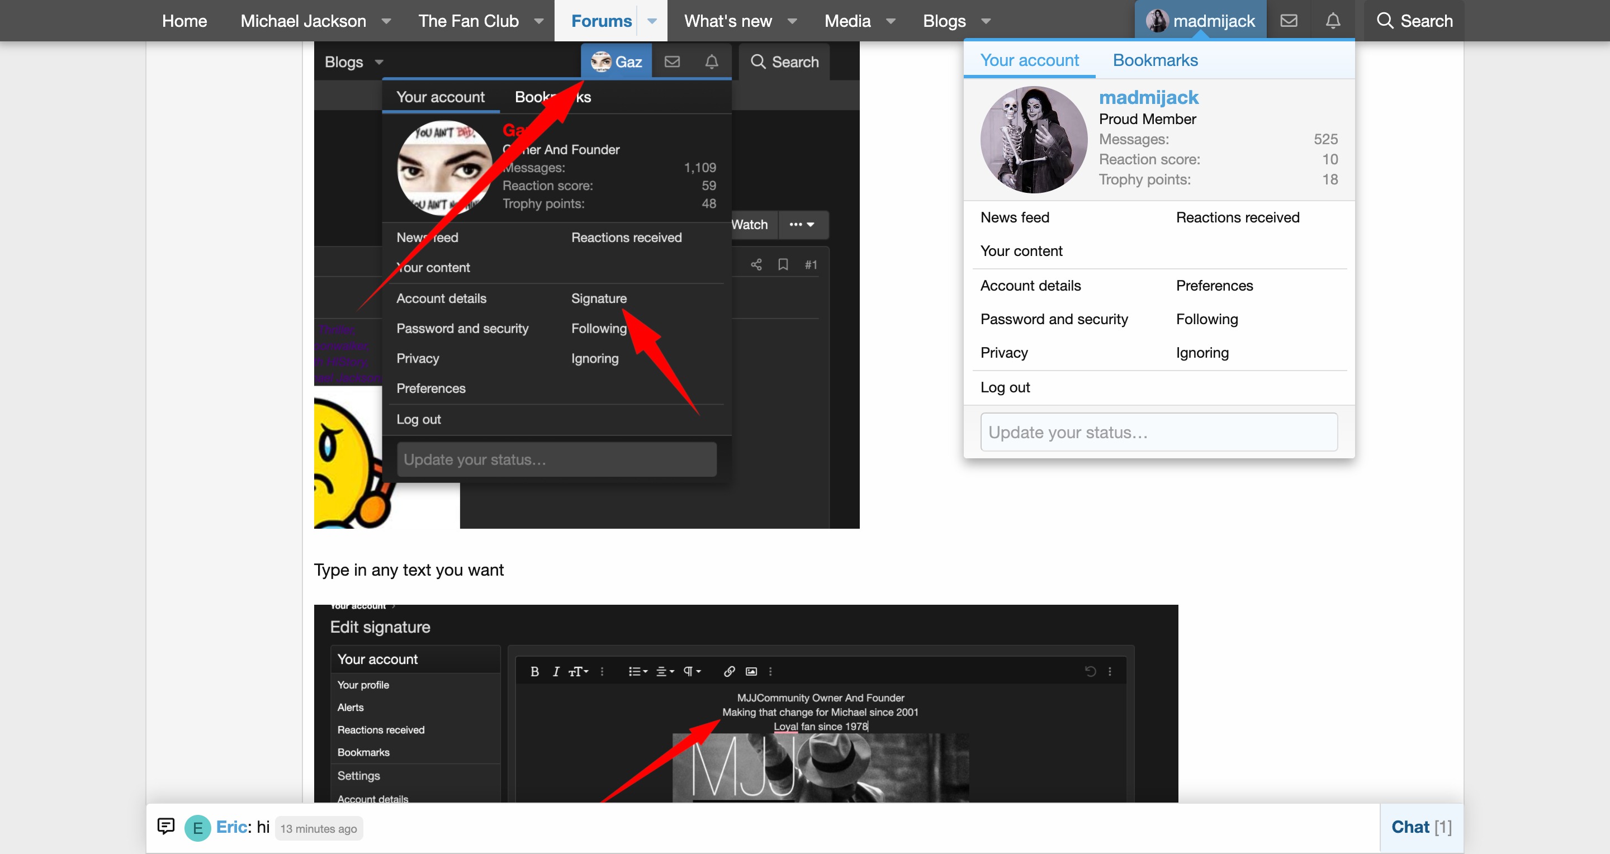The width and height of the screenshot is (1610, 854).
Task: Switch to the Bookmarks tab in account menu
Action: (x=1155, y=60)
